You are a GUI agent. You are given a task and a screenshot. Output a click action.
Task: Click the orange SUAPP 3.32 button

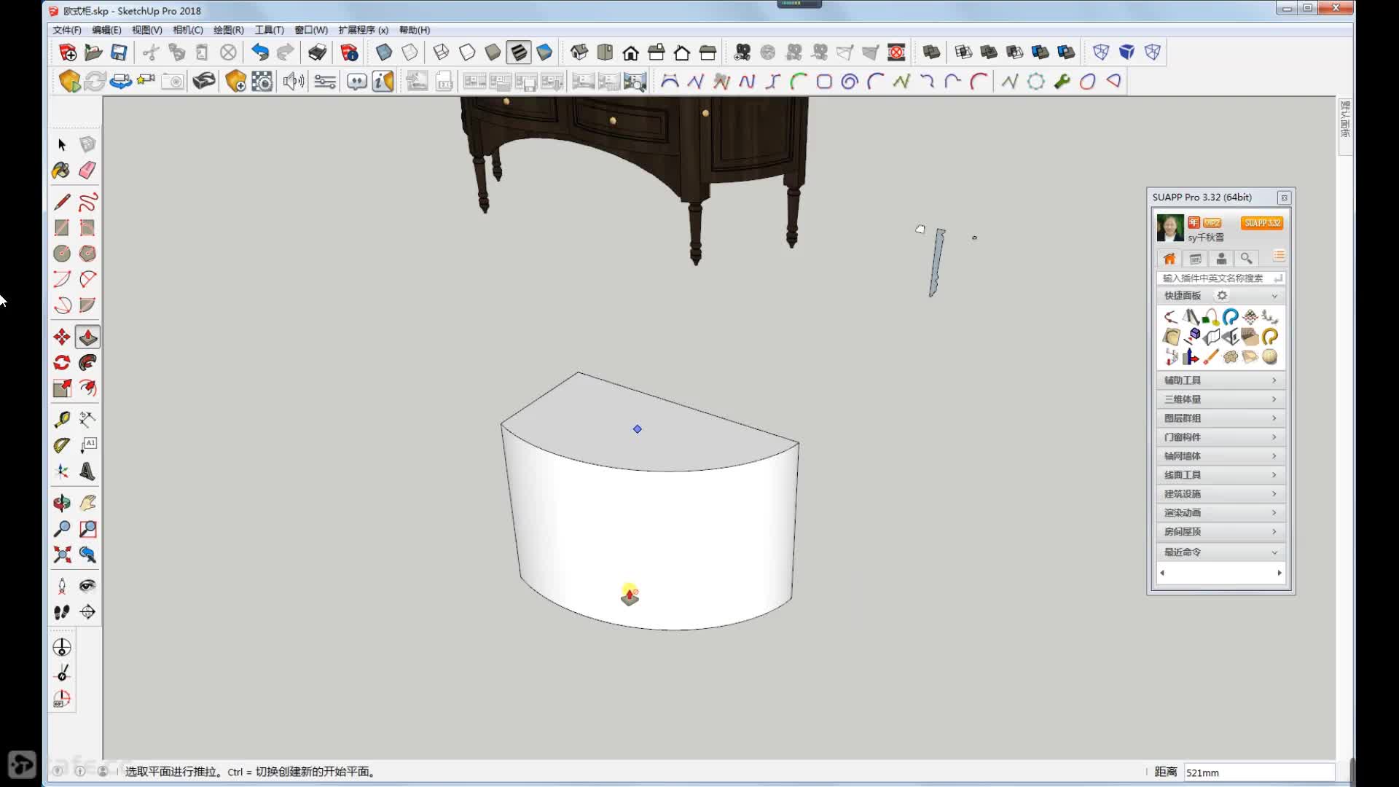point(1262,223)
